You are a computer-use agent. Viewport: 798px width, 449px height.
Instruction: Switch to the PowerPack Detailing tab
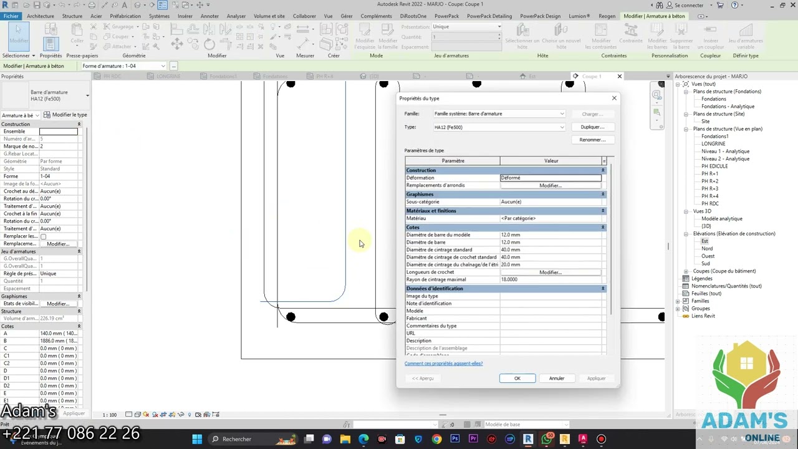pyautogui.click(x=489, y=16)
